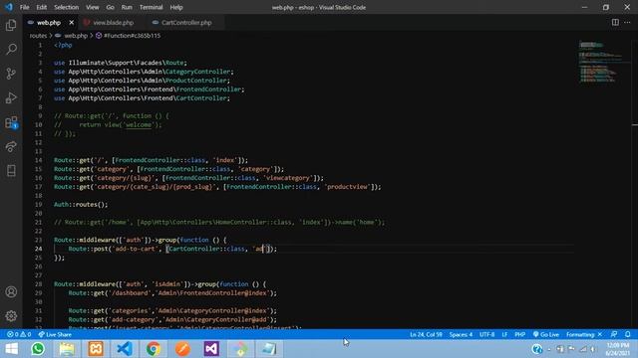Open the Run and Debug view
Screen dimensions: 638x358
coord(11,97)
